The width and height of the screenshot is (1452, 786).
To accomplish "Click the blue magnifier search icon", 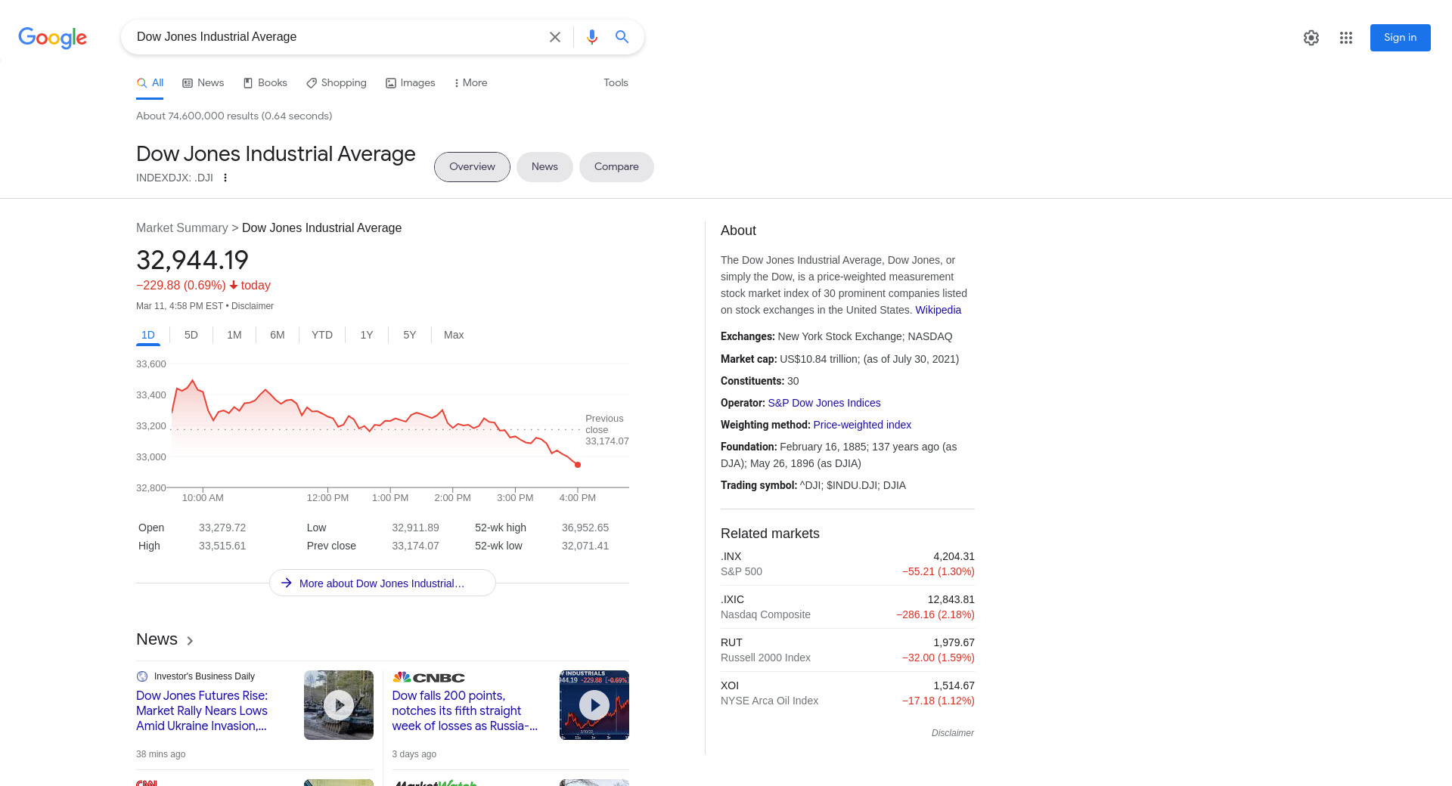I will [622, 37].
